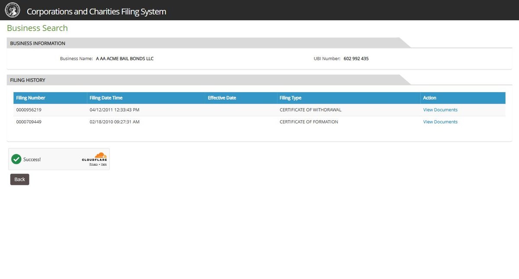
Task: Click the BUSINESS INFORMATION section header
Action: pos(38,43)
